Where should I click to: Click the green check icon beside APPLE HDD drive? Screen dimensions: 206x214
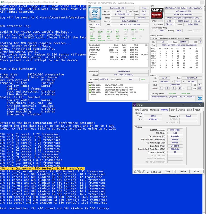pyautogui.click(x=90, y=92)
